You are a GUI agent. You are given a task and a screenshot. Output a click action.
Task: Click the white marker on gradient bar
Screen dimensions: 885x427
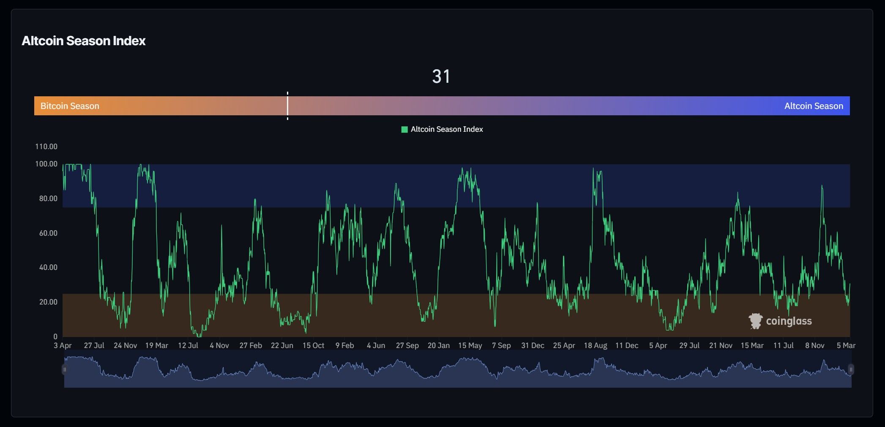coord(287,106)
